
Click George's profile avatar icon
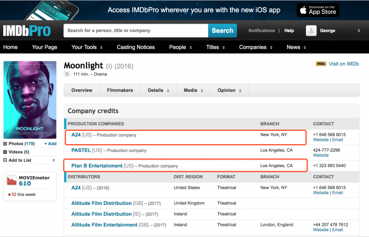click(x=311, y=31)
